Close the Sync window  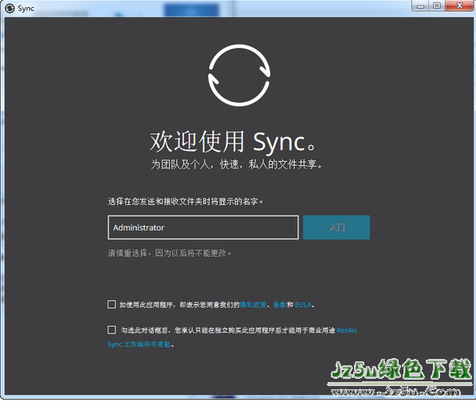(459, 6)
